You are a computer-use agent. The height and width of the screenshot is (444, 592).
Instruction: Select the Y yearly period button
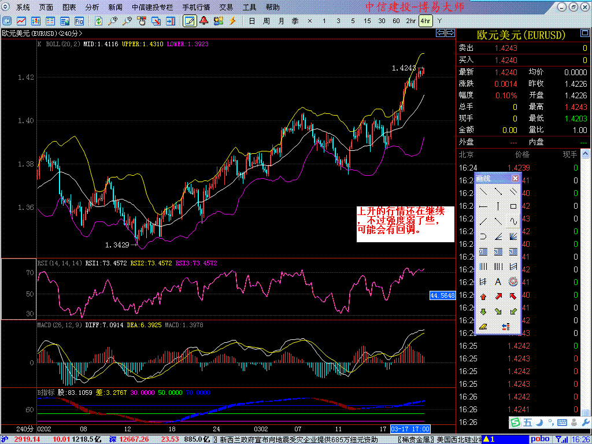tap(439, 21)
